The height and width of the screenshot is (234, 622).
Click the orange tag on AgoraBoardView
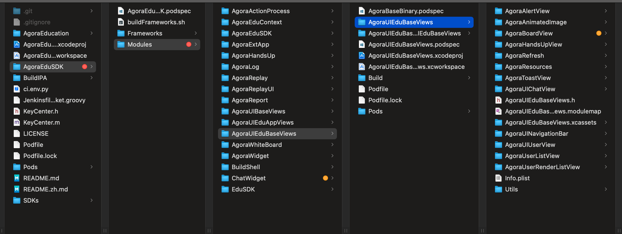599,33
